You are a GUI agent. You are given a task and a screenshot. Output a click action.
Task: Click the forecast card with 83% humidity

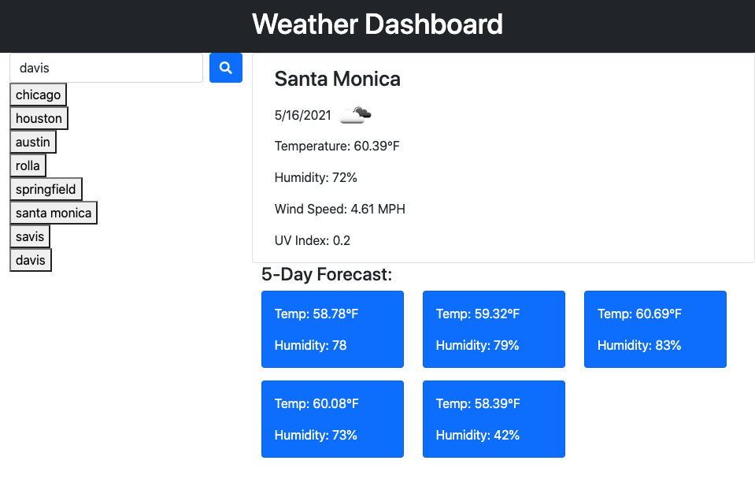click(654, 329)
